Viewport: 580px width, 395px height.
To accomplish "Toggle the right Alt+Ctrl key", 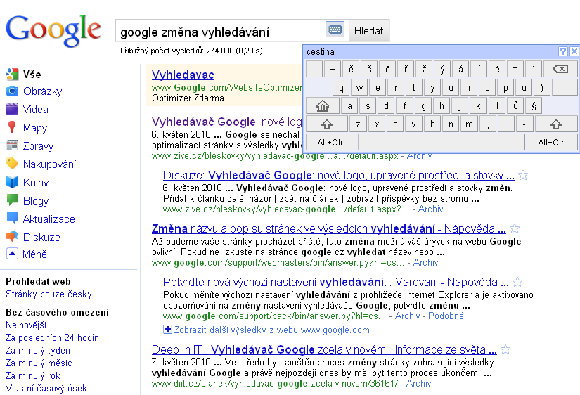I will click(552, 143).
